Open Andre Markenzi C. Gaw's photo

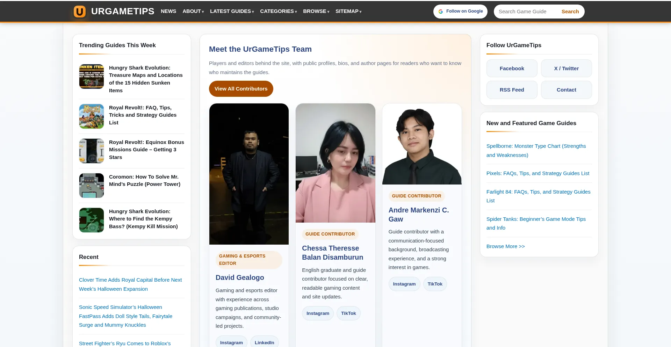coord(422,144)
